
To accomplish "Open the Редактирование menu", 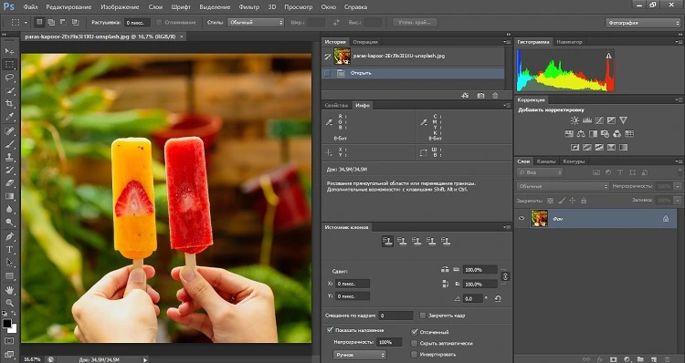I will [68, 7].
